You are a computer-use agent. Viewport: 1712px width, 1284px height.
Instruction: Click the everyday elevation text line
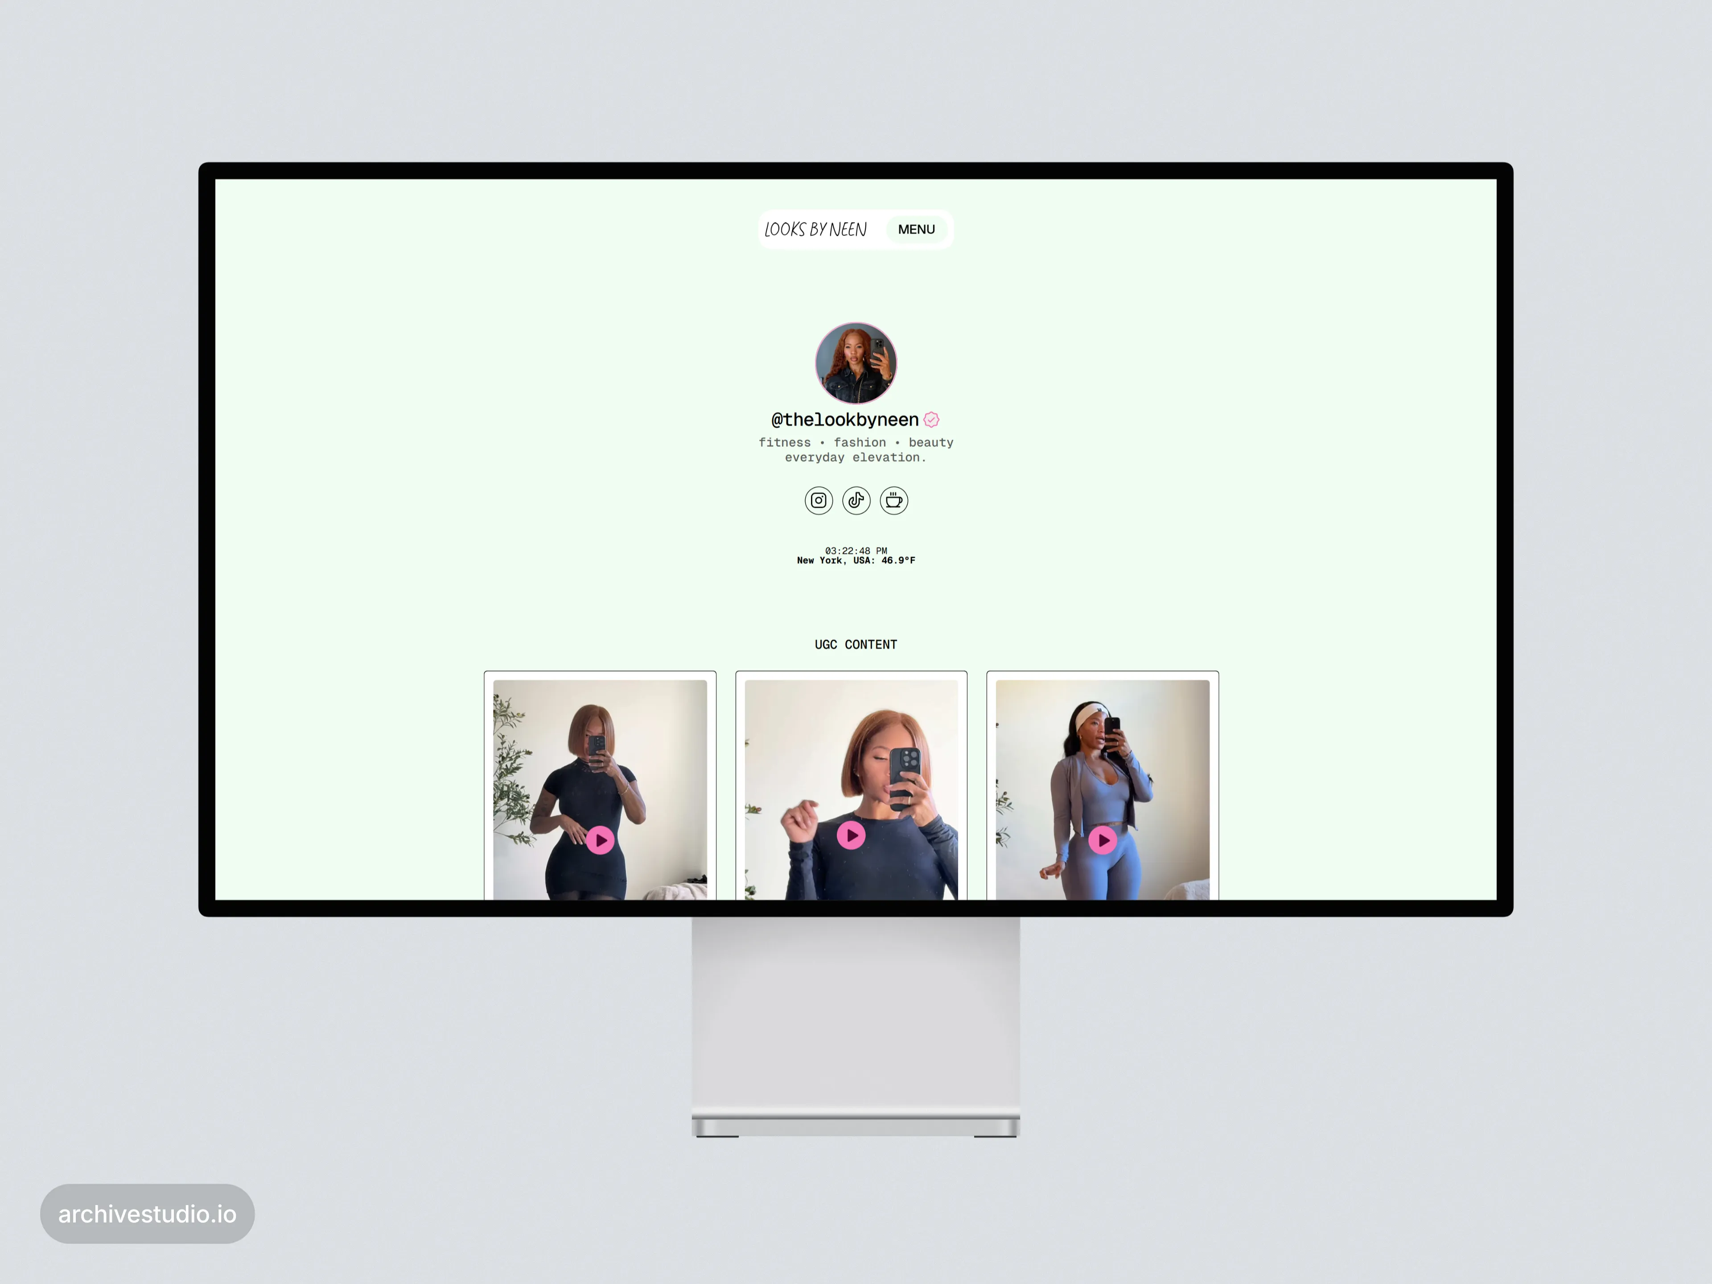856,457
